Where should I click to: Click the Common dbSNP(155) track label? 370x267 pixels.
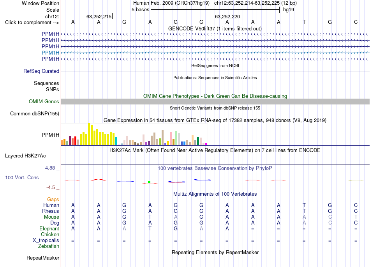tap(34, 113)
